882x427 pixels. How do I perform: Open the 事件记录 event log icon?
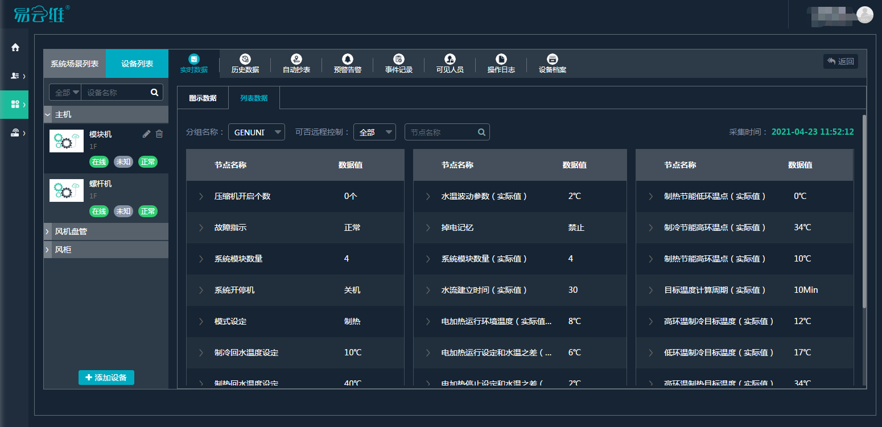398,59
